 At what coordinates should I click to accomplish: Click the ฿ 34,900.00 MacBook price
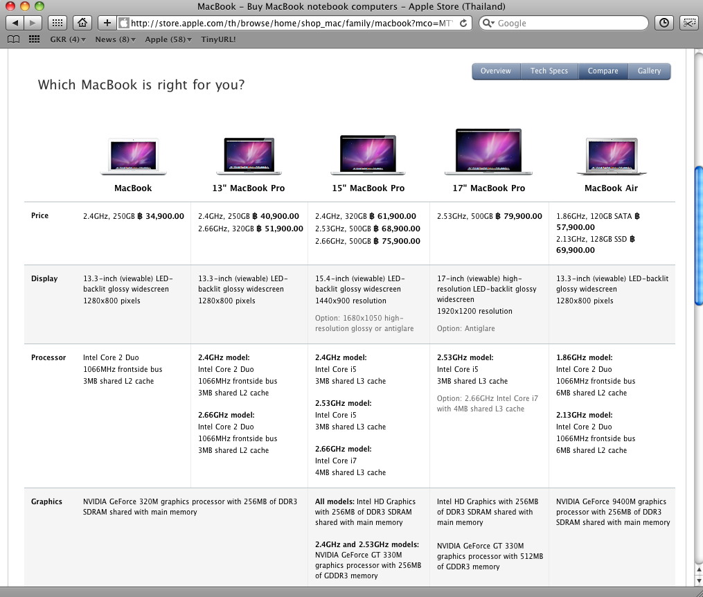point(161,216)
